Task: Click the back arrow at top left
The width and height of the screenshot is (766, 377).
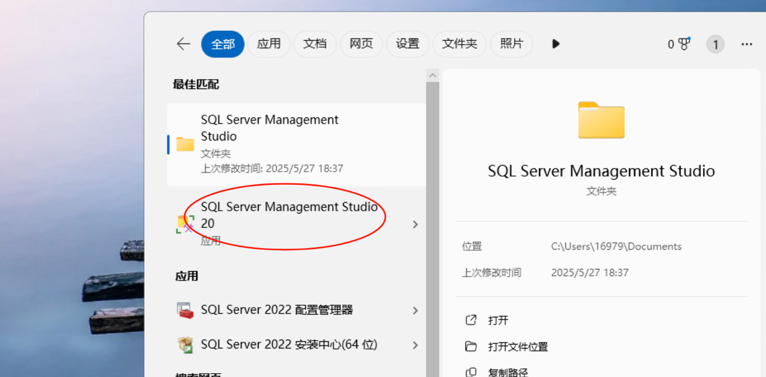Action: (x=183, y=44)
